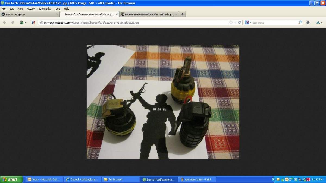The height and width of the screenshot is (183, 326).
Task: Open a new tab with the plus button
Action: pyautogui.click(x=182, y=14)
